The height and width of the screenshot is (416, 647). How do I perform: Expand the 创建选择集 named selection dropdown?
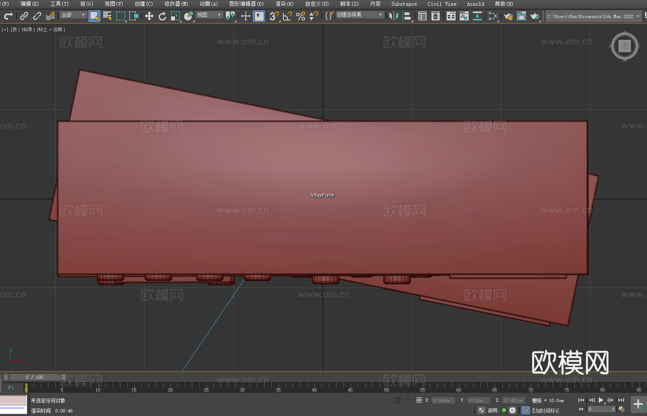359,15
